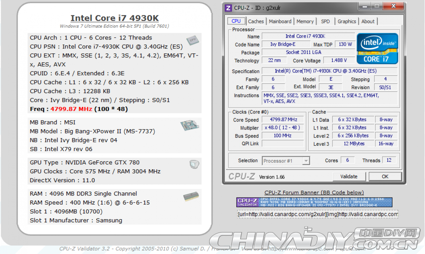Image resolution: width=425 pixels, height=254 pixels.
Task: Click the Cores value 6
Action: [x=348, y=160]
